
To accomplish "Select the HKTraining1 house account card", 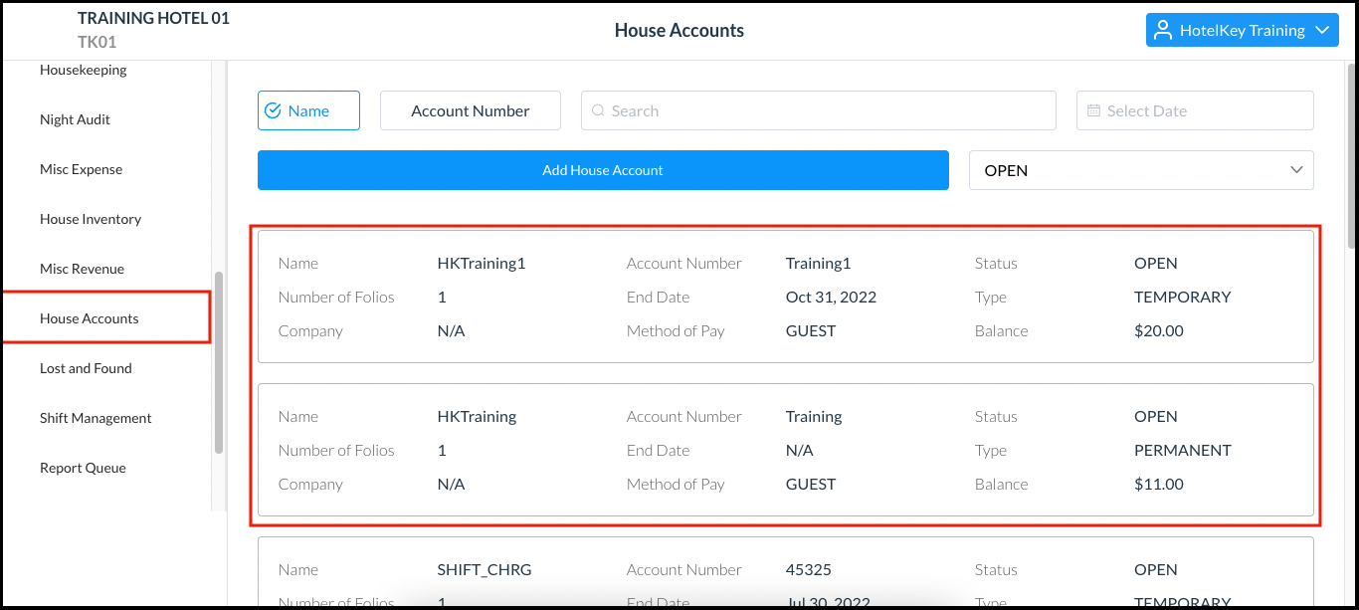I will [786, 297].
